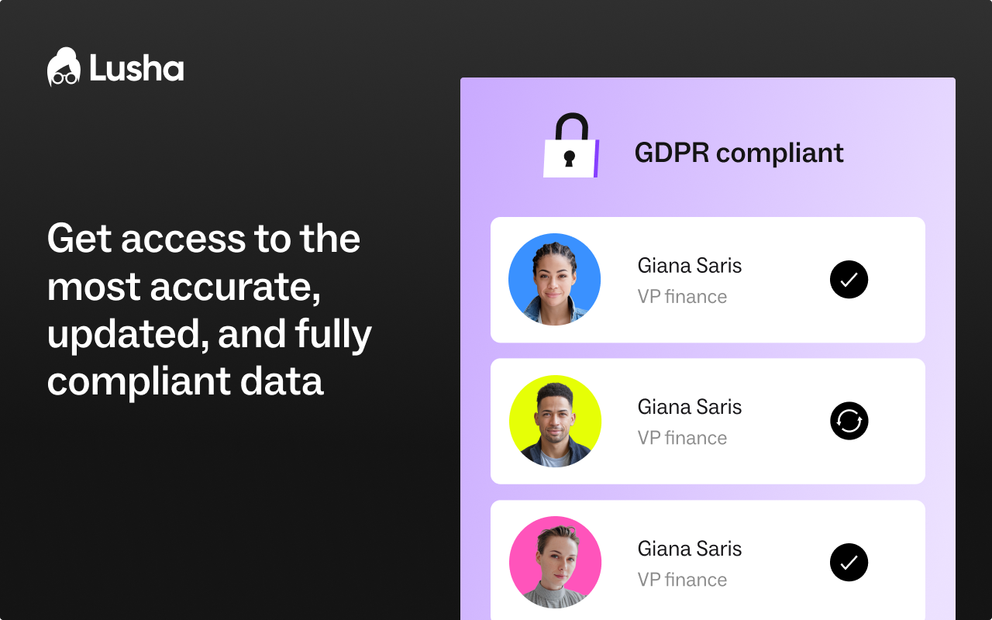The image size is (992, 620).
Task: Open the avatar with blue background
Action: click(x=554, y=279)
